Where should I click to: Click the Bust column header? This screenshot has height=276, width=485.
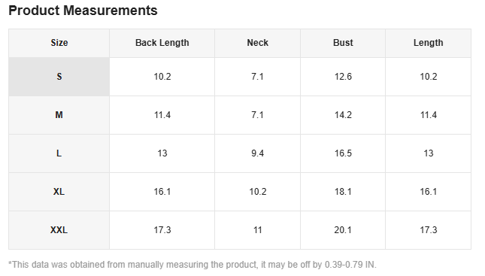343,43
